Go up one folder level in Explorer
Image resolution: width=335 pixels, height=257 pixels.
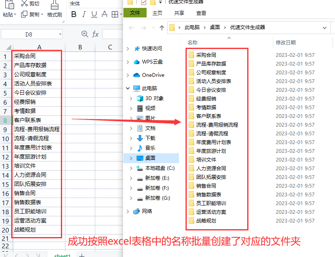(x=162, y=28)
